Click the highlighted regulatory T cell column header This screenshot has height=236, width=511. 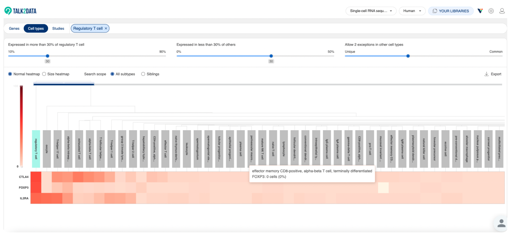pyautogui.click(x=36, y=149)
